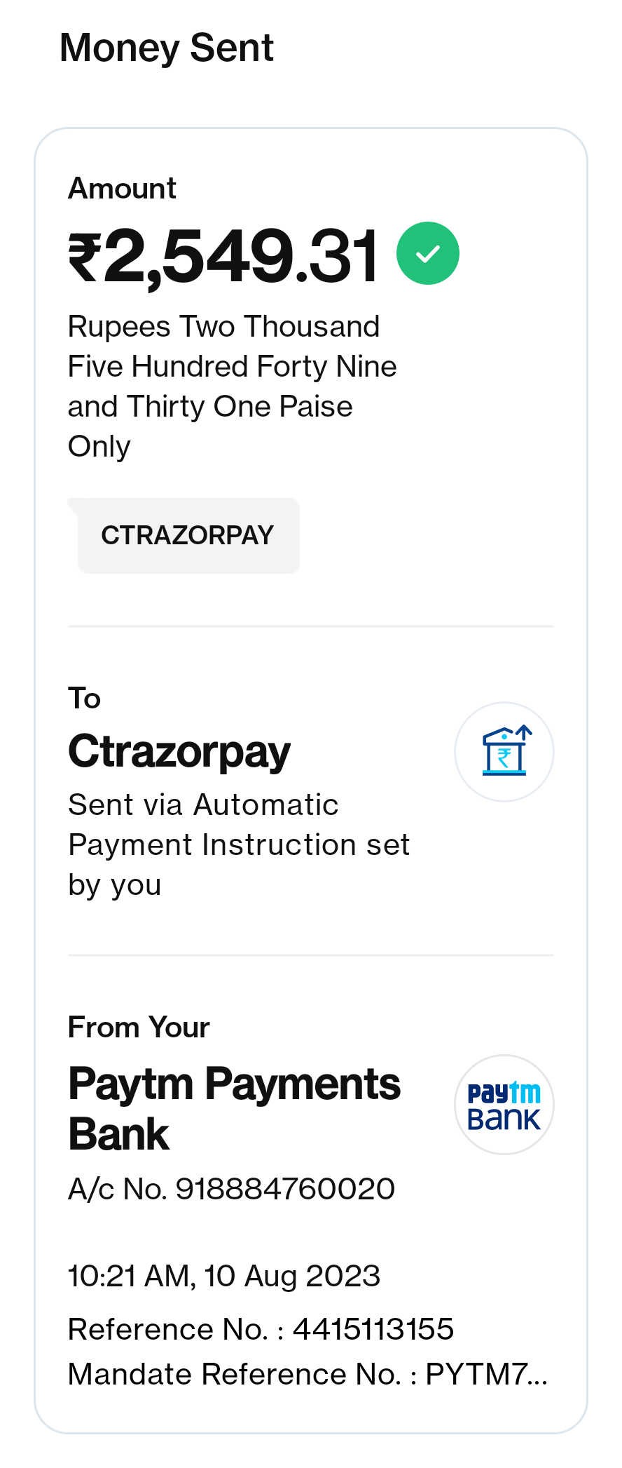
Task: Select the reference number 4415113155
Action: [373, 1329]
